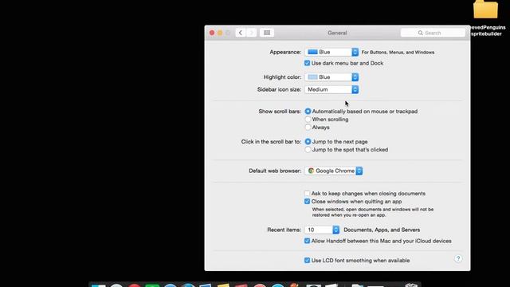Click the 'When selected, open documents' note text
This screenshot has width=510, height=287.
(373, 212)
